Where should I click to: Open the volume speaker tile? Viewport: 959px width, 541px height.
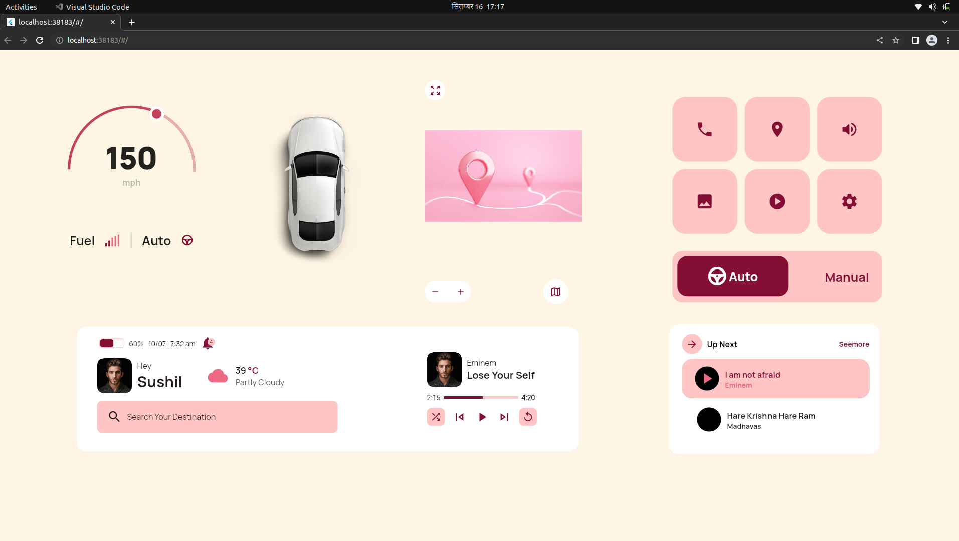[849, 129]
